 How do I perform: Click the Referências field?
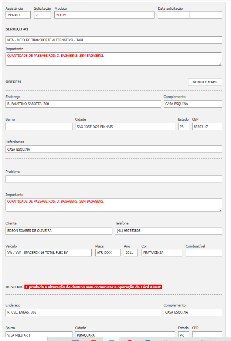tap(113, 149)
